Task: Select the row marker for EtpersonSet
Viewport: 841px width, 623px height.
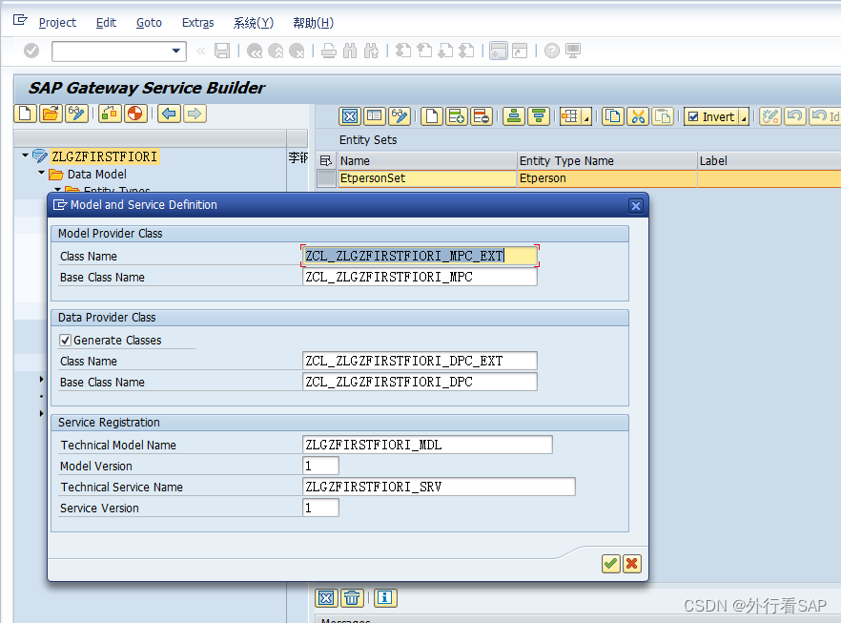Action: pyautogui.click(x=326, y=178)
